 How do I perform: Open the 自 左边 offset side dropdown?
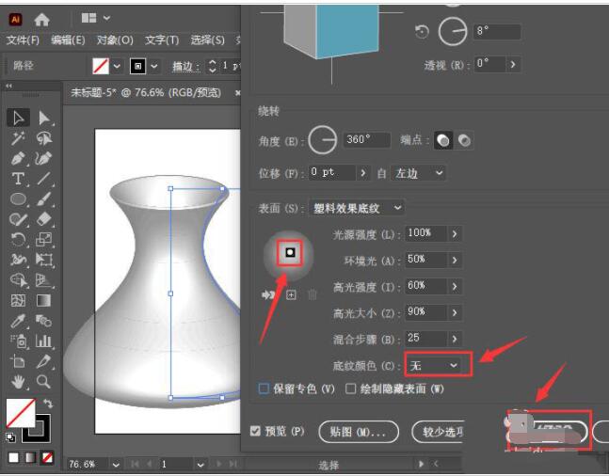pos(418,173)
